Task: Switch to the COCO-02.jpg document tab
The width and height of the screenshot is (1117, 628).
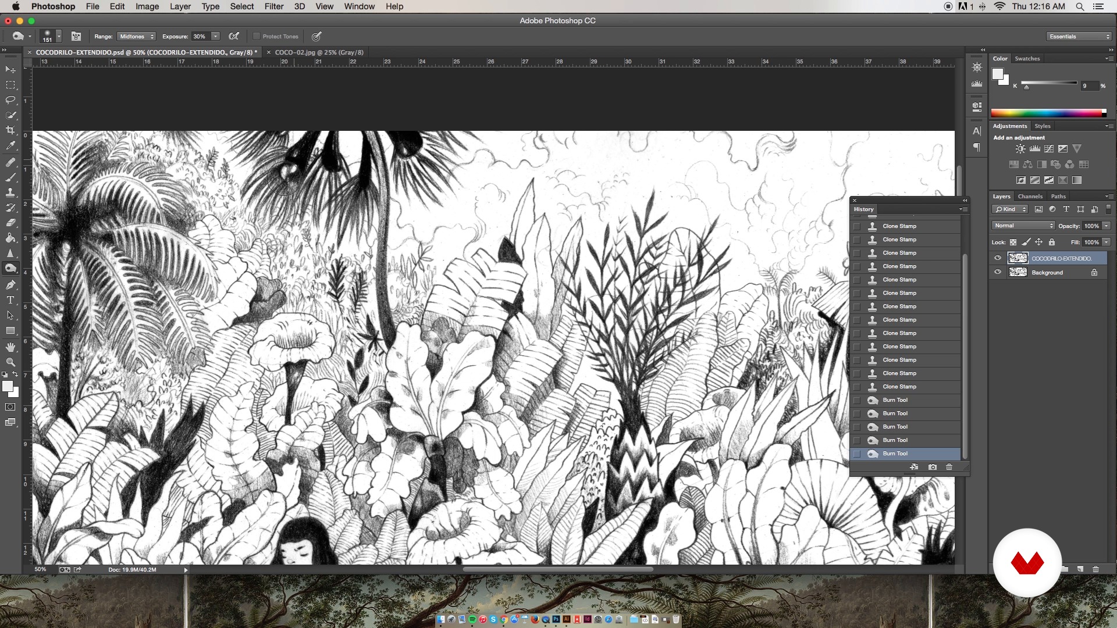Action: [x=319, y=52]
